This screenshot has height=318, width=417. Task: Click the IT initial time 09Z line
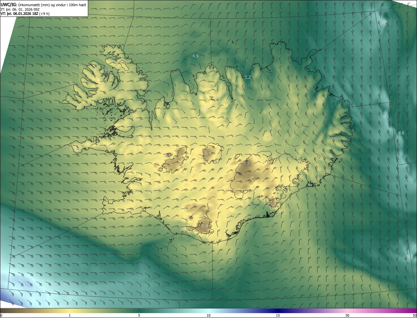click(20, 9)
